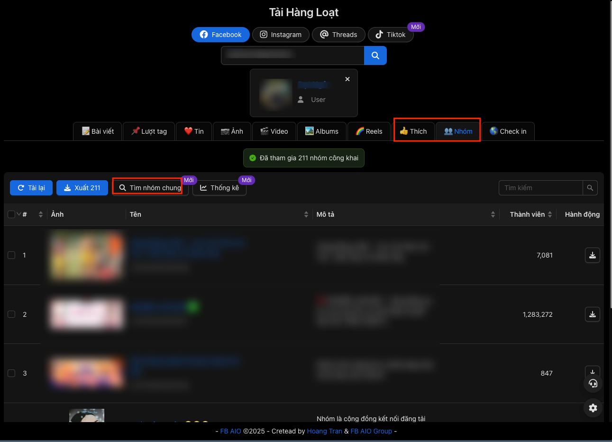The width and height of the screenshot is (612, 442).
Task: Close the User profile card
Action: [347, 79]
